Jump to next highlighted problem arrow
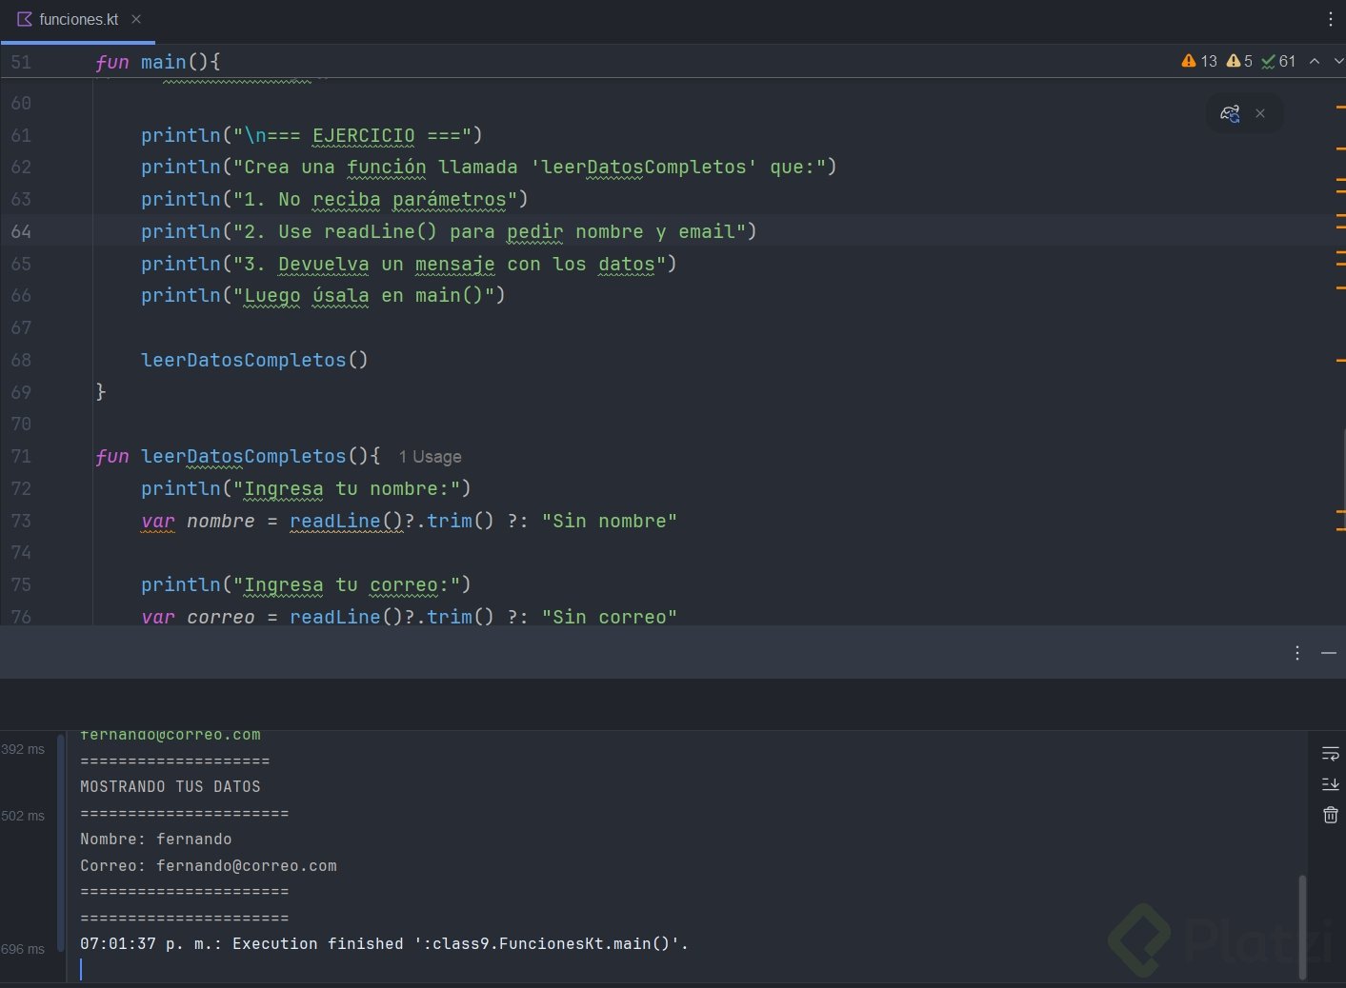1346x988 pixels. [1337, 61]
